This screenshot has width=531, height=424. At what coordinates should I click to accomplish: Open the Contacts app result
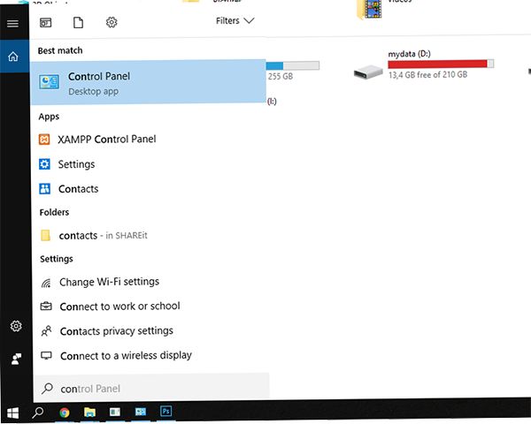78,189
